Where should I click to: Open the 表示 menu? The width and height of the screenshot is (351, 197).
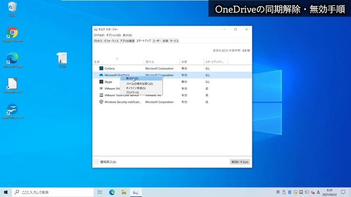(127, 35)
